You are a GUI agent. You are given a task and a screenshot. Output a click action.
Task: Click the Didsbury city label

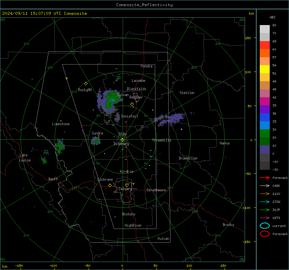click(x=121, y=144)
